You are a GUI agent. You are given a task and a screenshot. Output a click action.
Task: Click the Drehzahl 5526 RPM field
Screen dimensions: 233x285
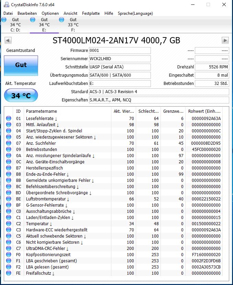[x=212, y=67]
